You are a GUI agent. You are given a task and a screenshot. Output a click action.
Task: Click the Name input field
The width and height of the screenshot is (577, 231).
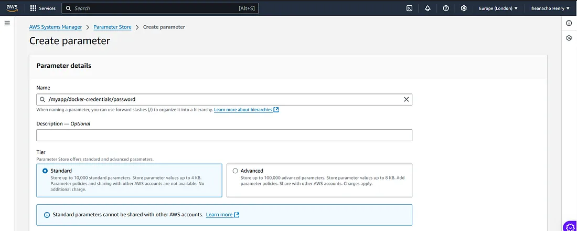tap(224, 99)
